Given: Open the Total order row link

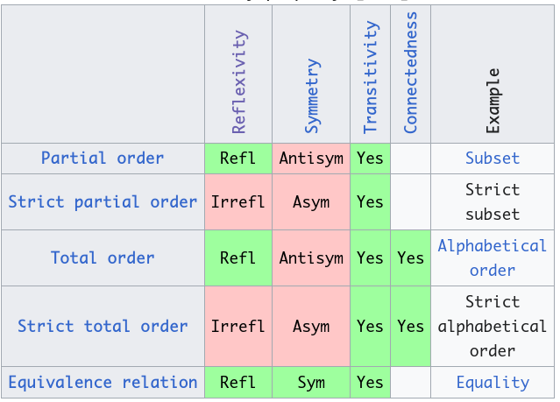Looking at the screenshot, I should (x=103, y=258).
